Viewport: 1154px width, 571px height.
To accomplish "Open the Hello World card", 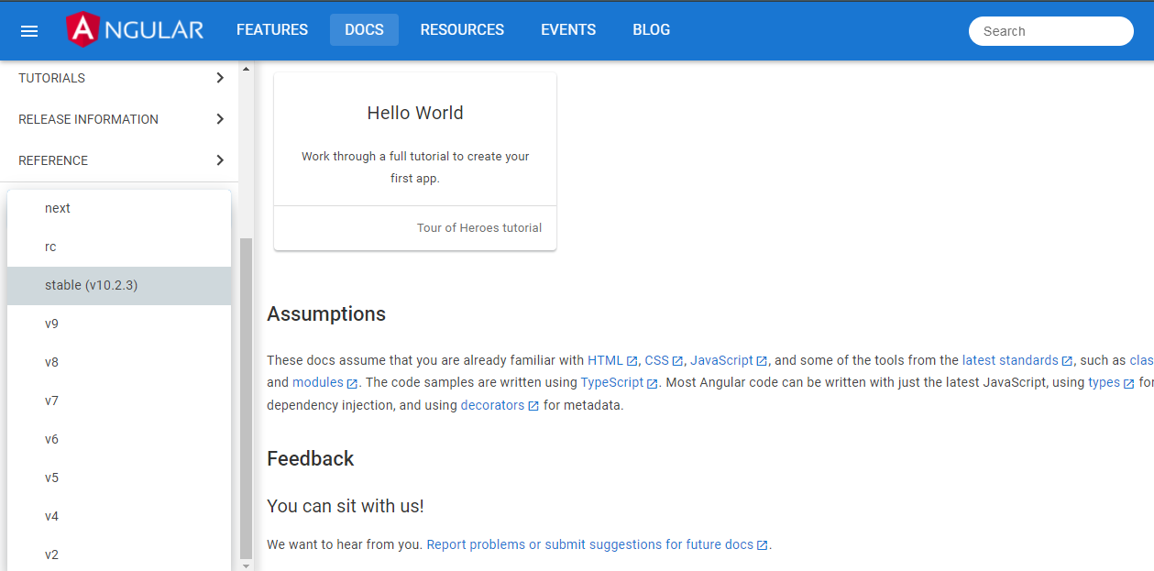I will pyautogui.click(x=415, y=160).
